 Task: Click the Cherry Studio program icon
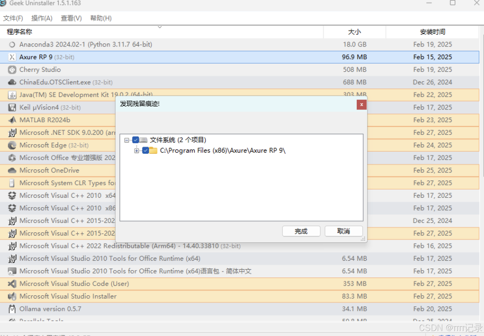click(12, 70)
